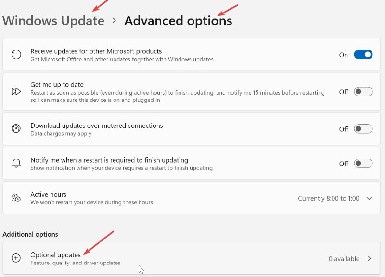
Task: Click the Active hours clock icon
Action: [x=16, y=198]
